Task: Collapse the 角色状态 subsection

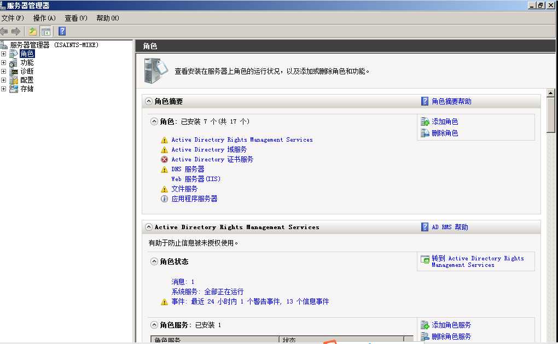Action: click(154, 261)
